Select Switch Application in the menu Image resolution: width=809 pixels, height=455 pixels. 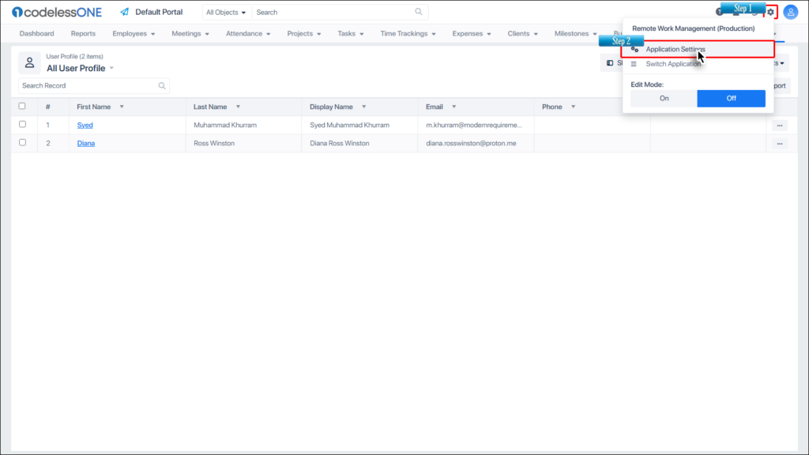pyautogui.click(x=673, y=64)
